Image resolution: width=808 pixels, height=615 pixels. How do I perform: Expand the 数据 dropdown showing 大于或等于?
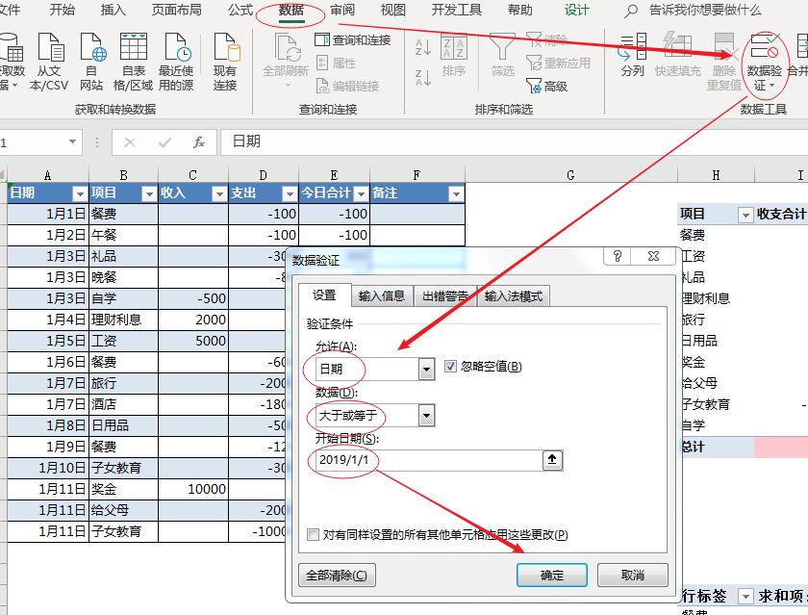(425, 416)
